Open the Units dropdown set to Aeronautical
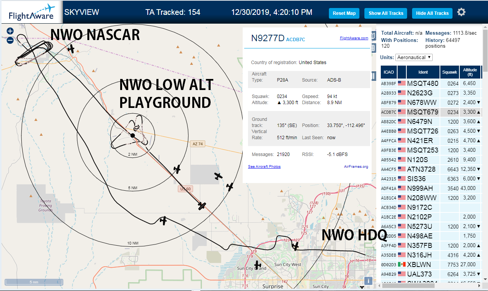The height and width of the screenshot is (291, 488). [x=414, y=57]
